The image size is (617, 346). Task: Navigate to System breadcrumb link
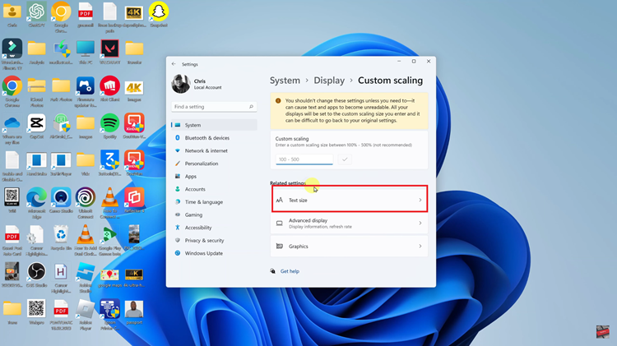[285, 81]
